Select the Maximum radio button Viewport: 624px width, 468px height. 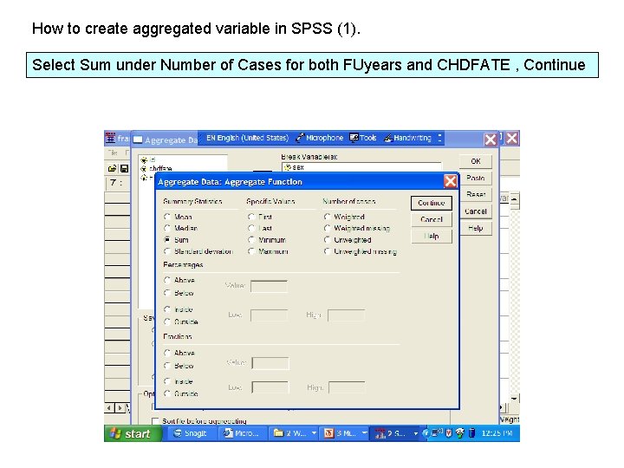[x=251, y=251]
